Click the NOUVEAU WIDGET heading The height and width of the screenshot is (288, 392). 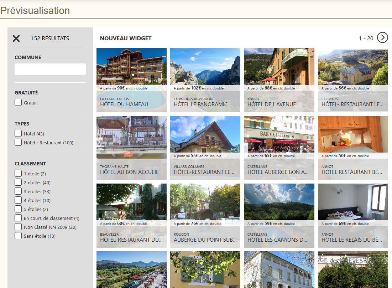coord(126,38)
